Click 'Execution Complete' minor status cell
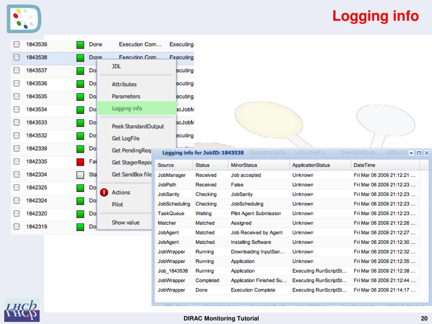 pyautogui.click(x=253, y=290)
